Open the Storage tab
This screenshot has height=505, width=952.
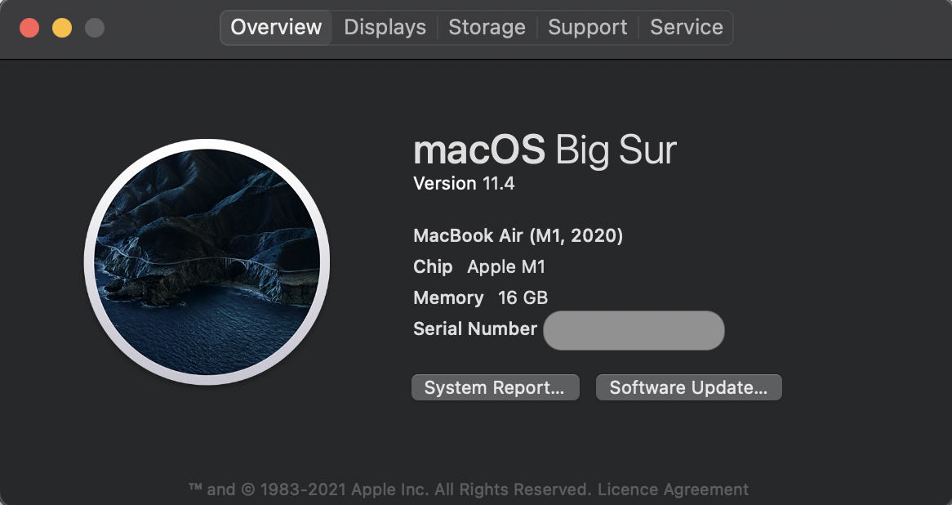[x=487, y=27]
